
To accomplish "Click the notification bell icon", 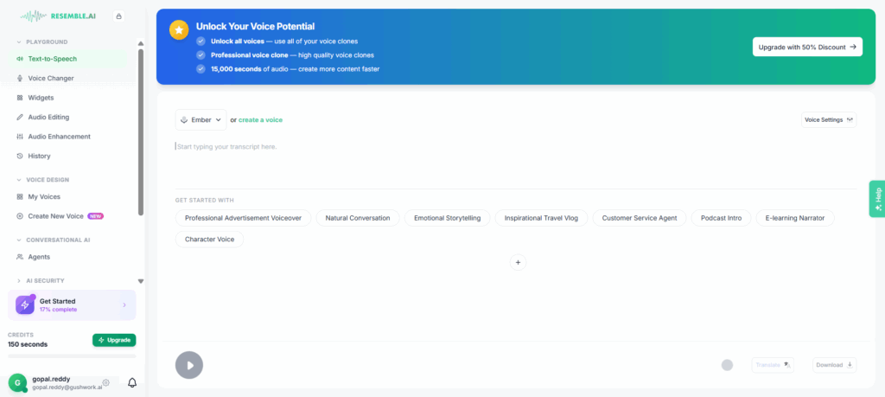I will tap(132, 382).
